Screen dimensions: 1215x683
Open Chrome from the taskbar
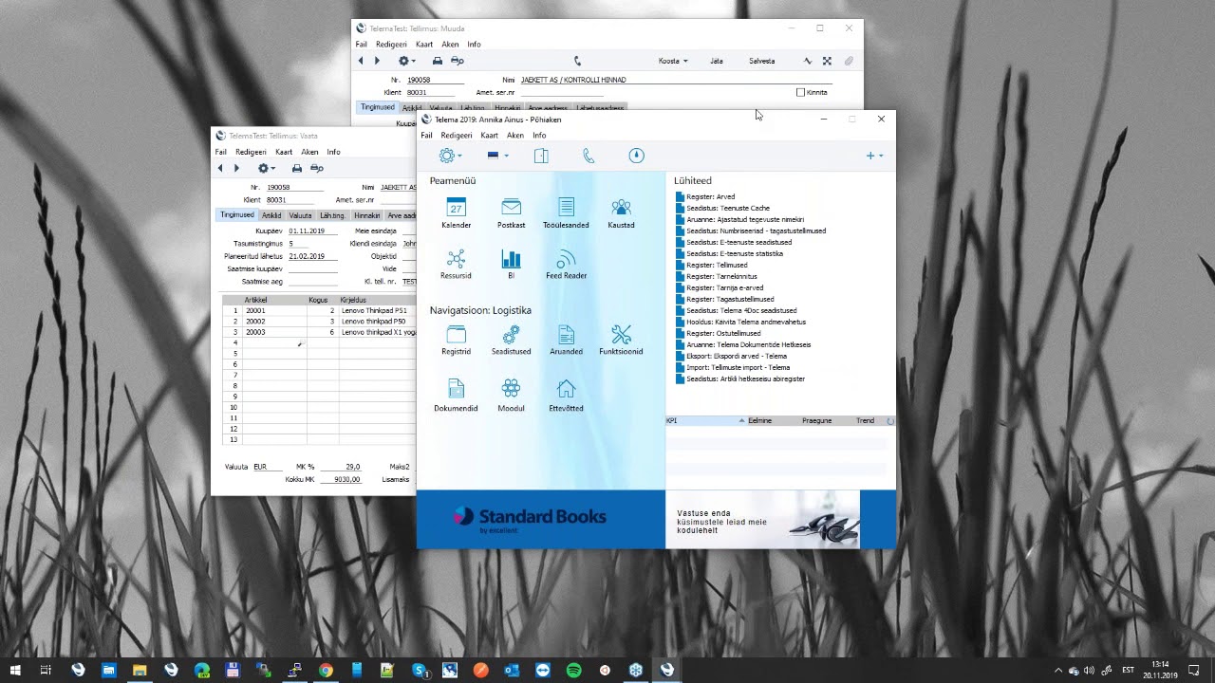[326, 670]
